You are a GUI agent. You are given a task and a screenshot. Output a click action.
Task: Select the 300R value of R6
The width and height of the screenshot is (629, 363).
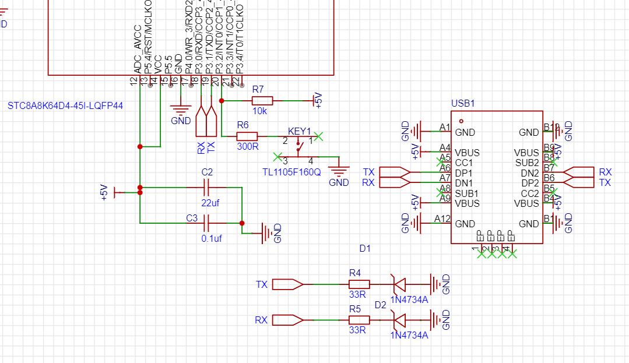point(248,147)
